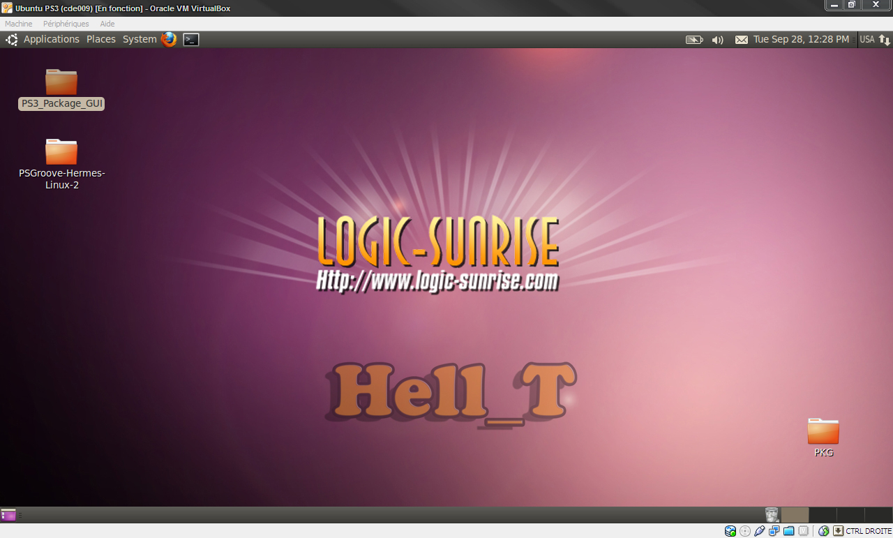Open the VirtualBox Aide menu
Viewport: 893px width, 538px height.
point(107,24)
